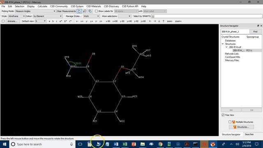Click the magnifier zoom tool icon
263x148 pixels.
pyautogui.click(x=85, y=11)
